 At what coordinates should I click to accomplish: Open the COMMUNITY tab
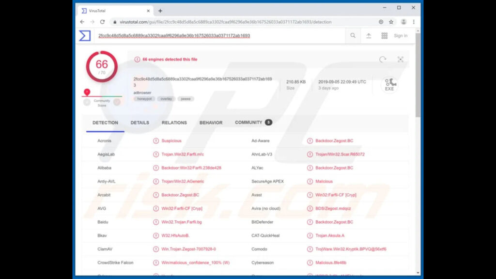pyautogui.click(x=253, y=123)
